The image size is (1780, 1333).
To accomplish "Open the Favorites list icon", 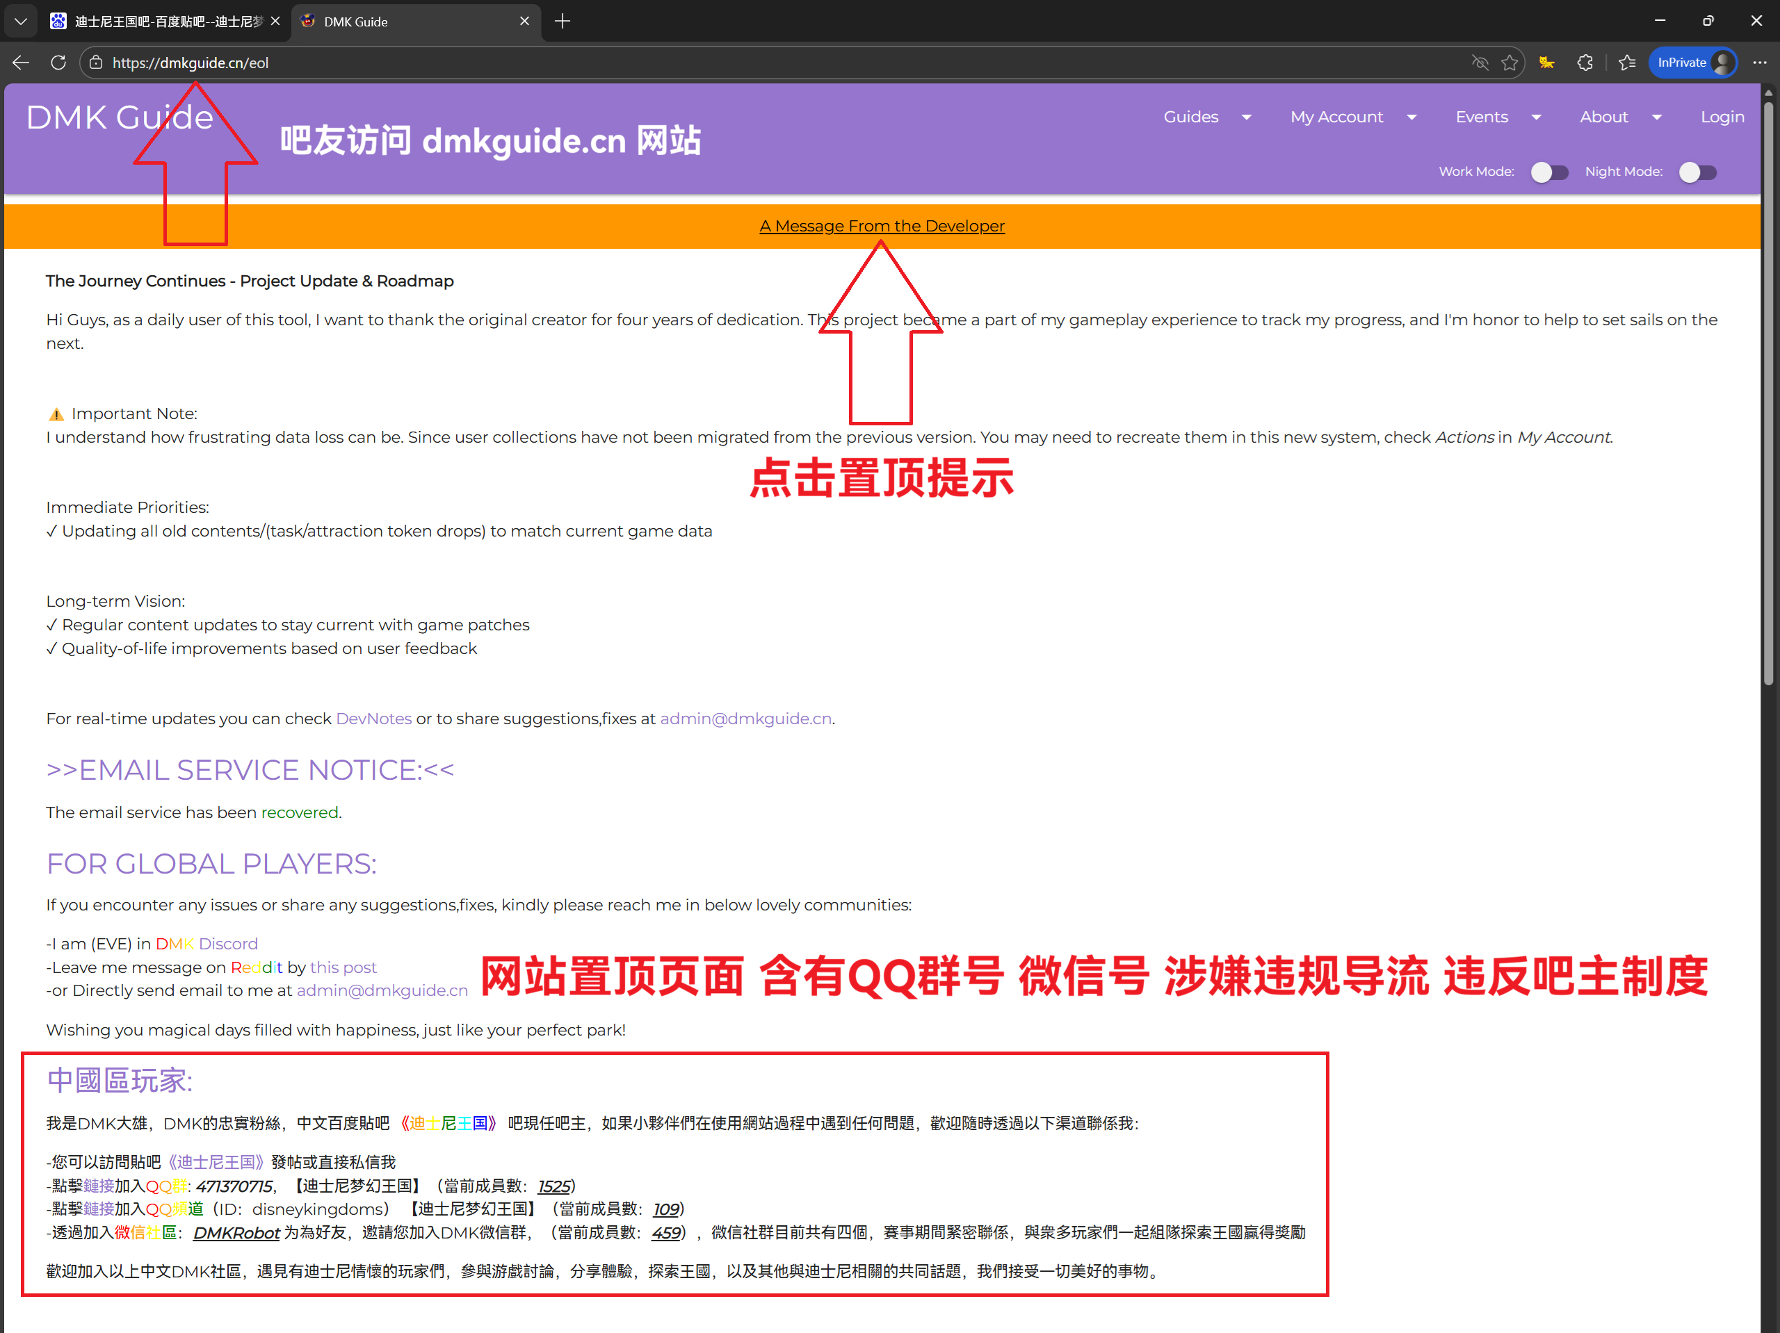I will coord(1626,63).
